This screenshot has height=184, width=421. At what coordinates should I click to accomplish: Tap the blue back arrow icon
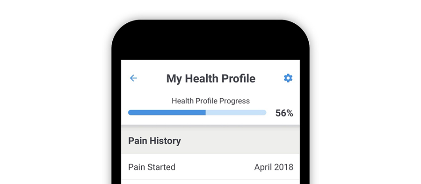[133, 78]
